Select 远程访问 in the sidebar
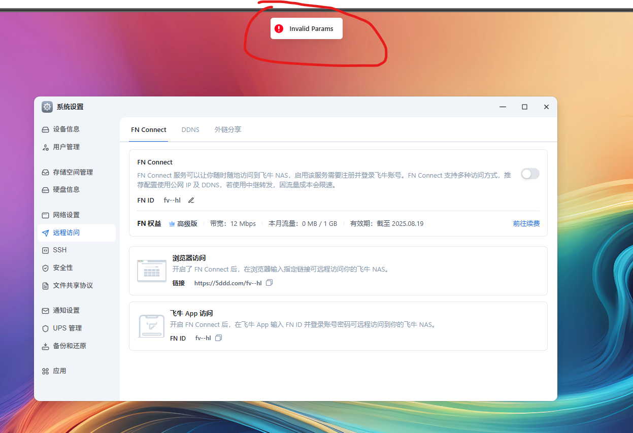The height and width of the screenshot is (433, 633). (77, 233)
